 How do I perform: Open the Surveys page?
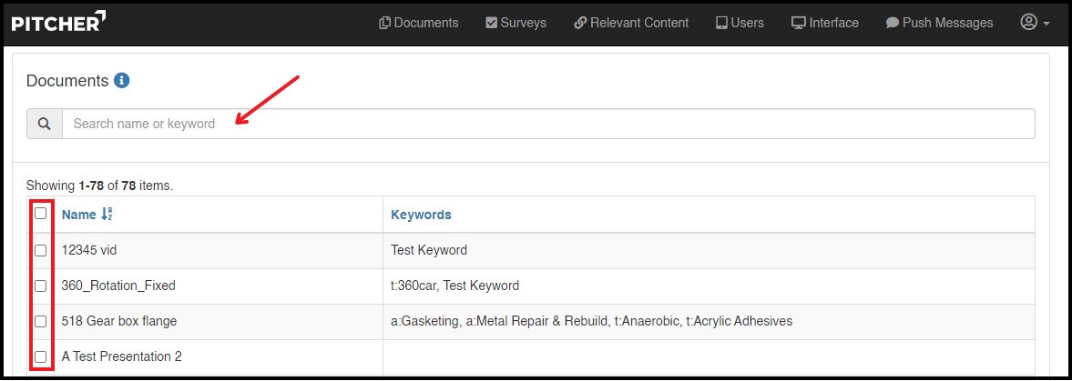[x=516, y=23]
